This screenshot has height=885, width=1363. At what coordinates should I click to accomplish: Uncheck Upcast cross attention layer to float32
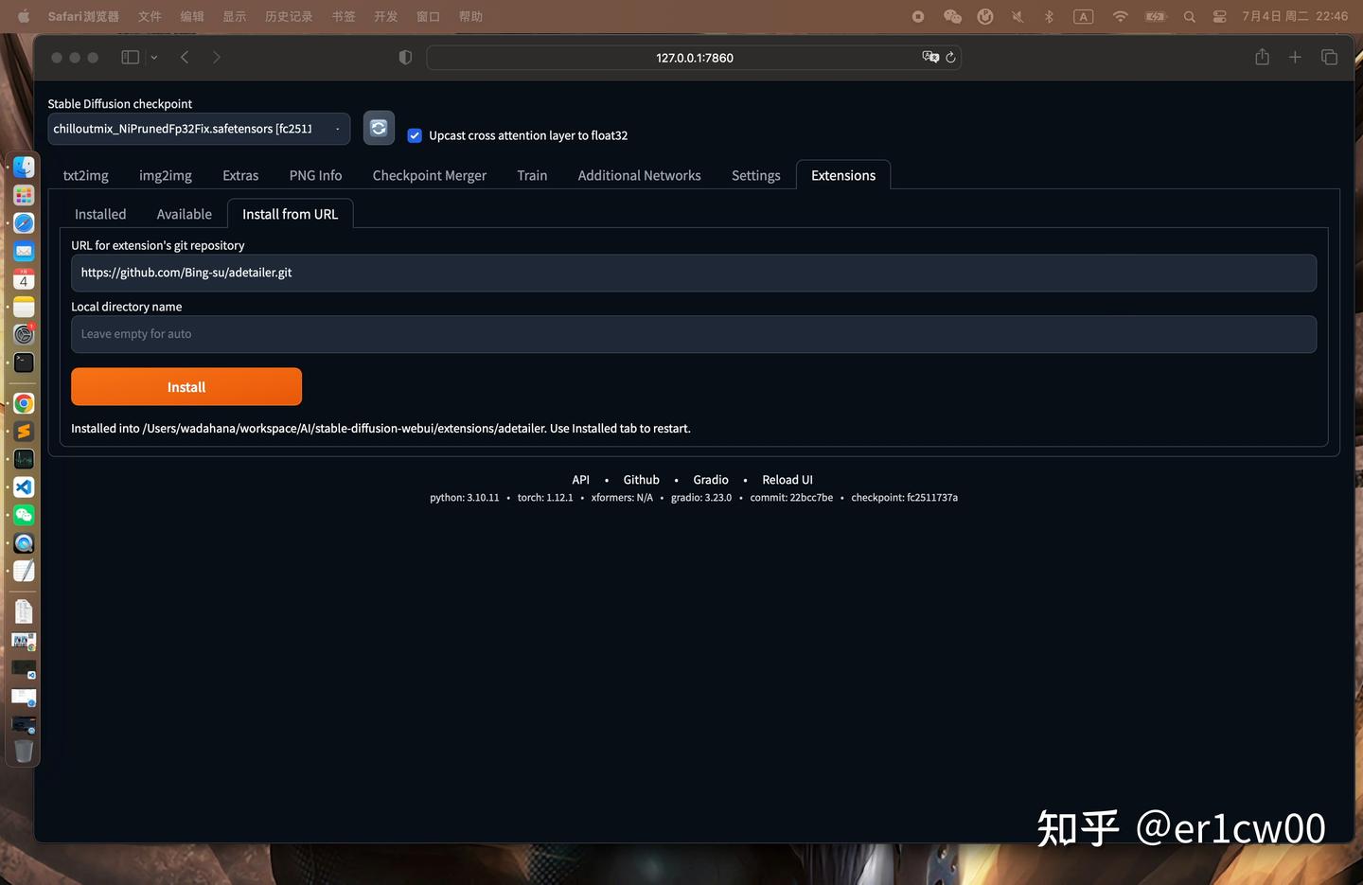tap(415, 135)
